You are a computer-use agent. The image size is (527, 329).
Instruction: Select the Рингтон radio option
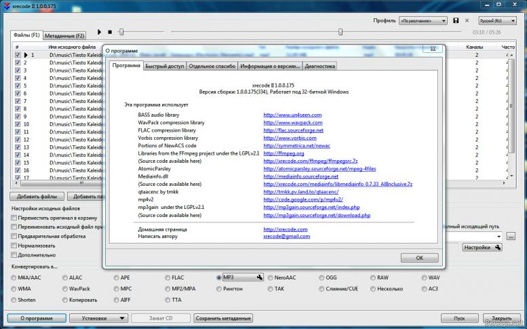219,289
